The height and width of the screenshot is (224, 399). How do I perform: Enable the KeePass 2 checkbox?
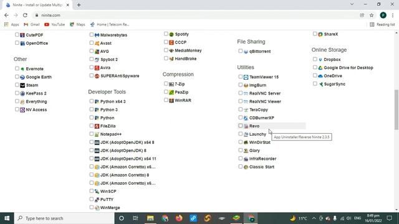click(17, 93)
